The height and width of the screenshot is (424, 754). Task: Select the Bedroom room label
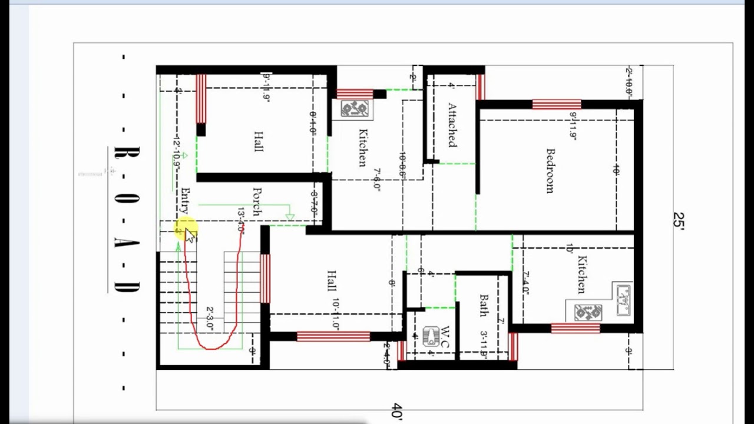550,170
